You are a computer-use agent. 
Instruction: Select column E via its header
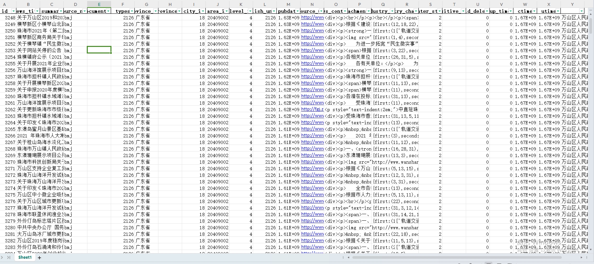point(99,4)
